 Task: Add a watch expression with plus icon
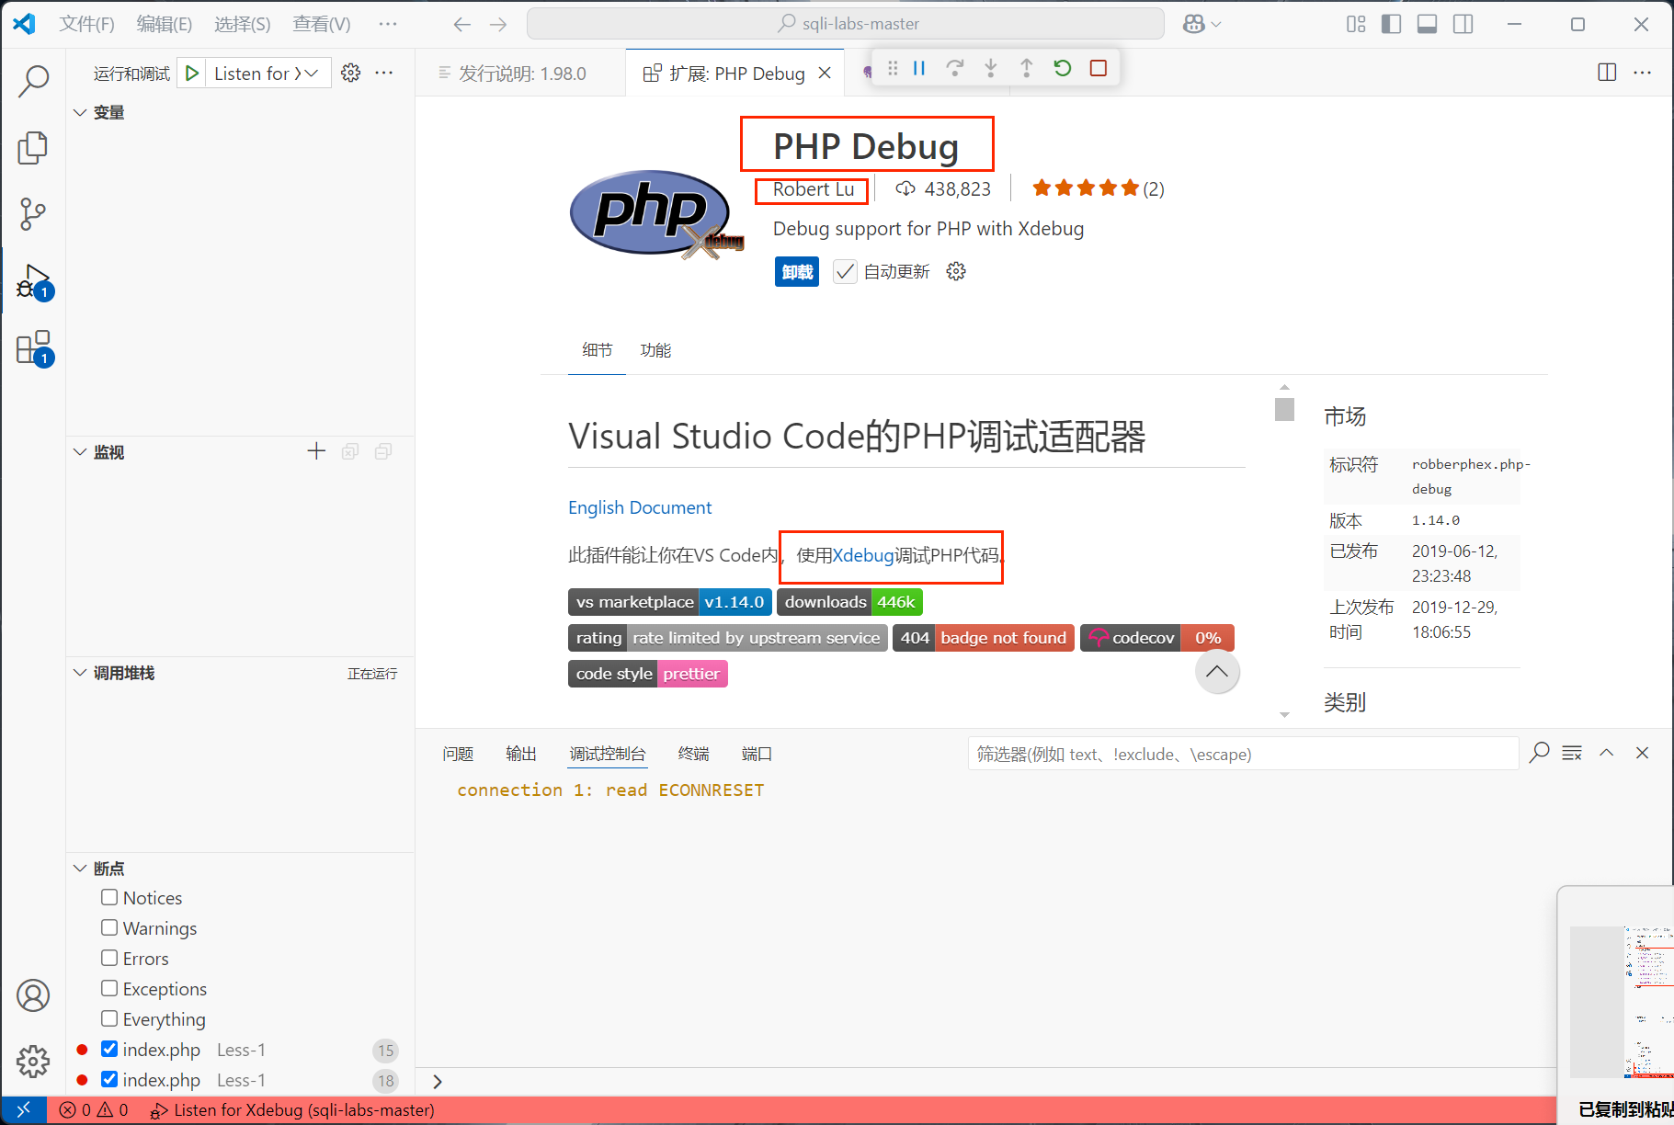tap(316, 451)
